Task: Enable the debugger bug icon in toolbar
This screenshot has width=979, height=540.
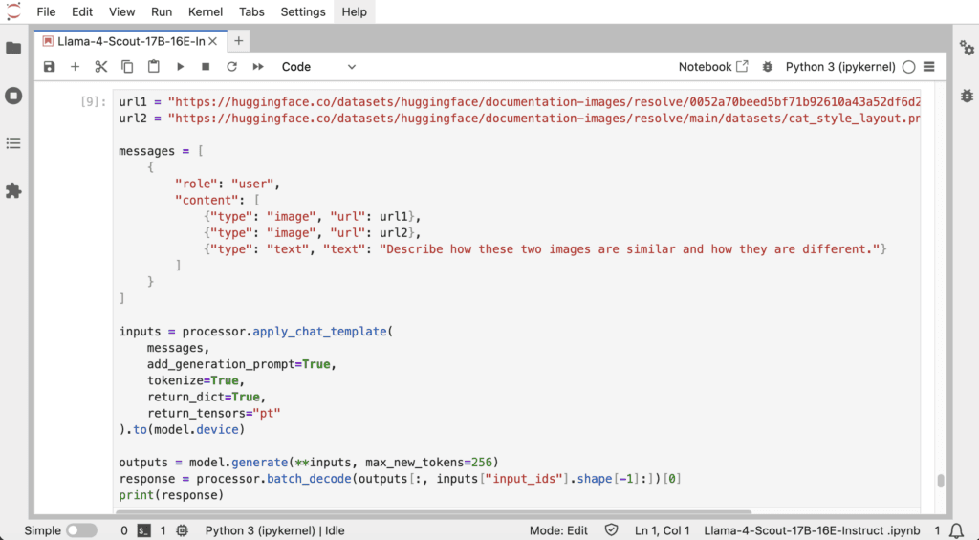Action: click(x=768, y=67)
